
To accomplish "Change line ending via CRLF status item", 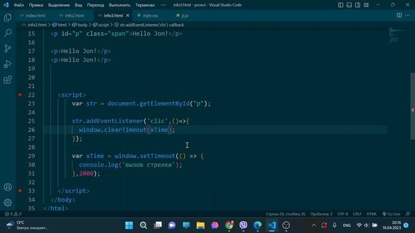I will coord(357,214).
